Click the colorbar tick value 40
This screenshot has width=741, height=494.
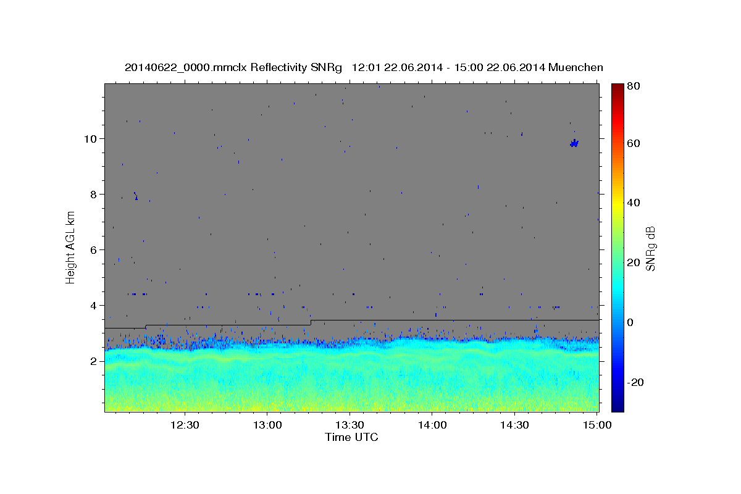pos(634,203)
